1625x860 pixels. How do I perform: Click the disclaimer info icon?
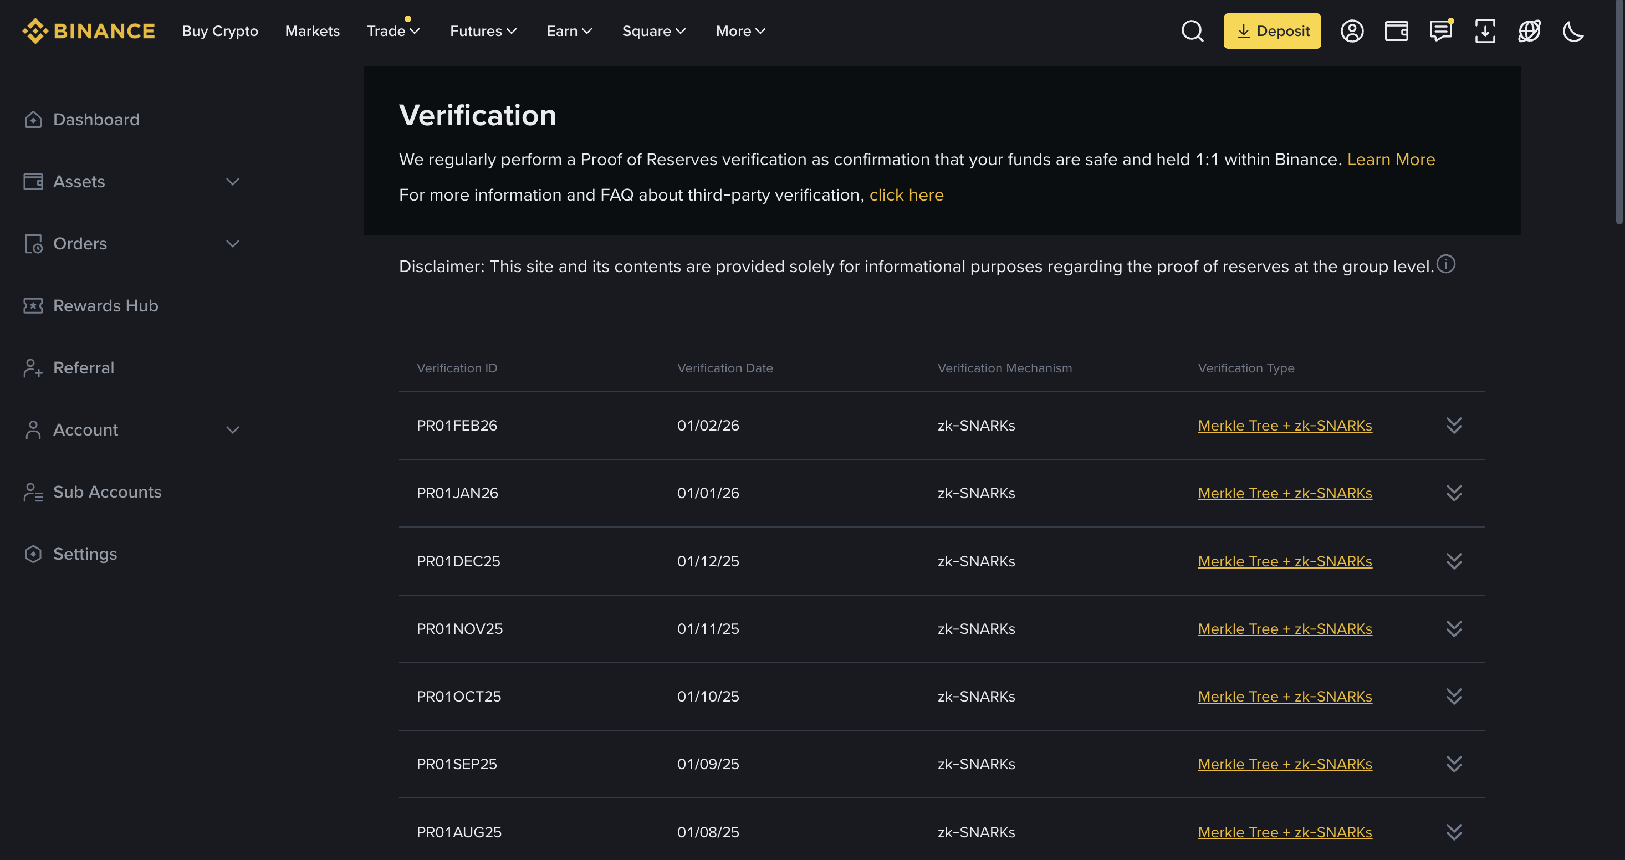click(x=1446, y=264)
